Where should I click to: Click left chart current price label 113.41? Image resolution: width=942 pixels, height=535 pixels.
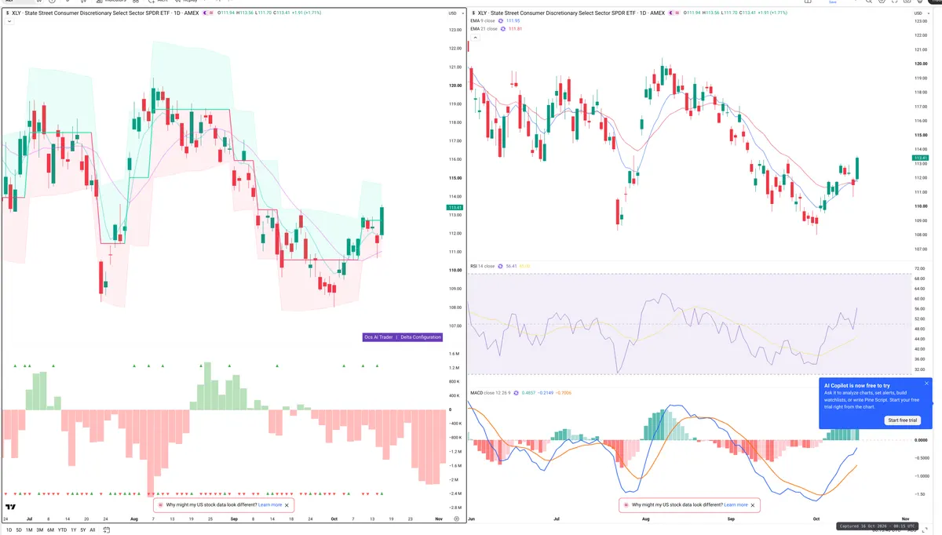coord(455,208)
